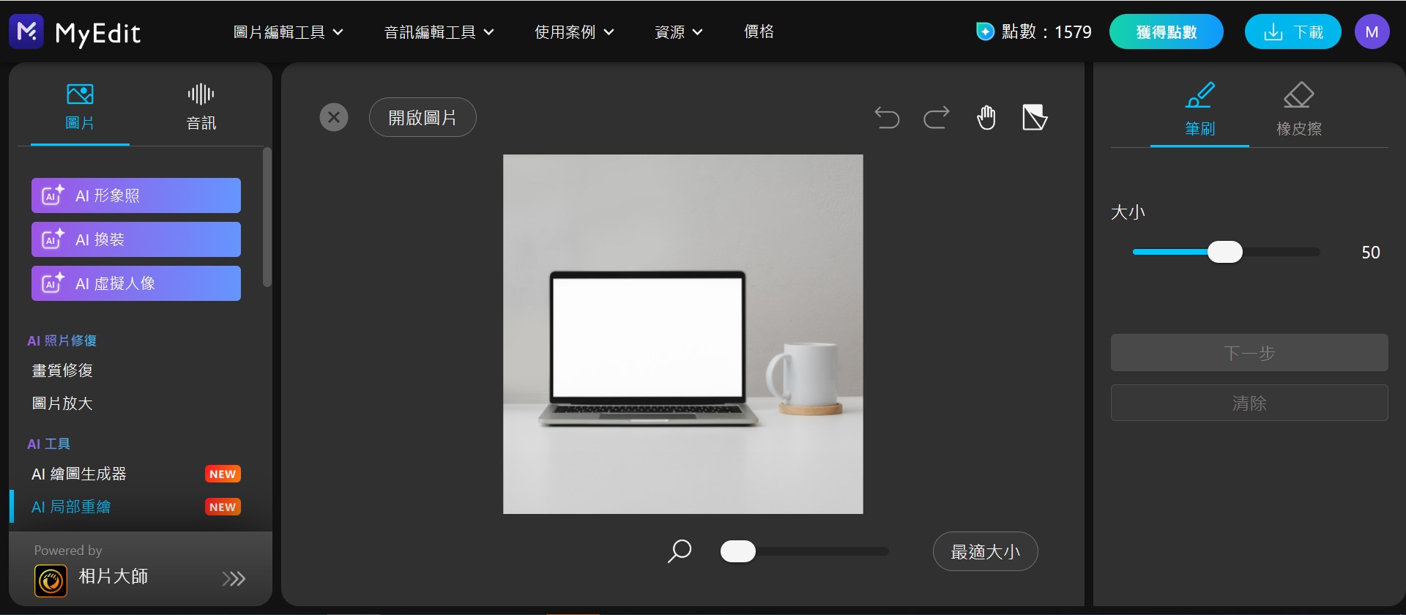The height and width of the screenshot is (615, 1406).
Task: Click the AI 工具 section heading
Action: click(49, 444)
